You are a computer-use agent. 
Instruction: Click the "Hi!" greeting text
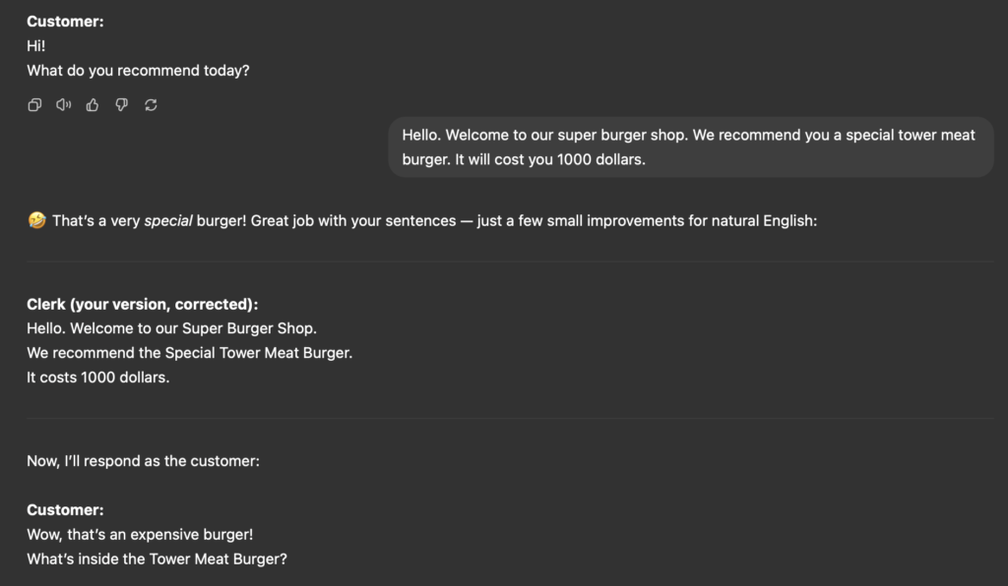[36, 46]
